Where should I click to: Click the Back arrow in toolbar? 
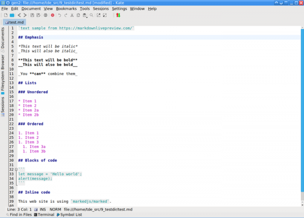(x=19, y=15)
